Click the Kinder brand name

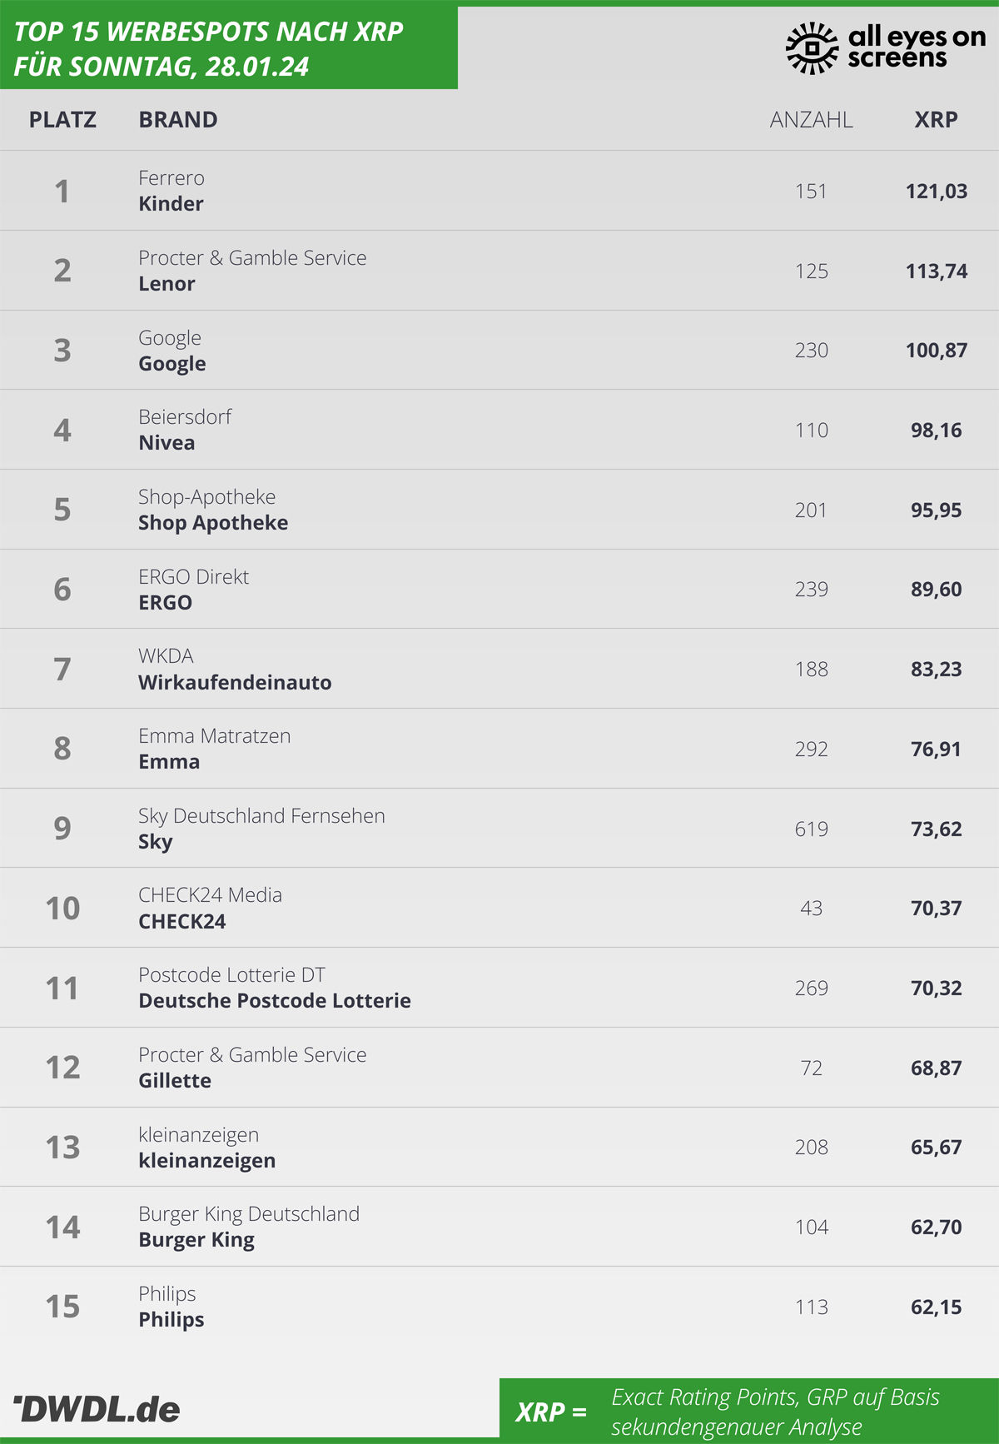(x=171, y=204)
